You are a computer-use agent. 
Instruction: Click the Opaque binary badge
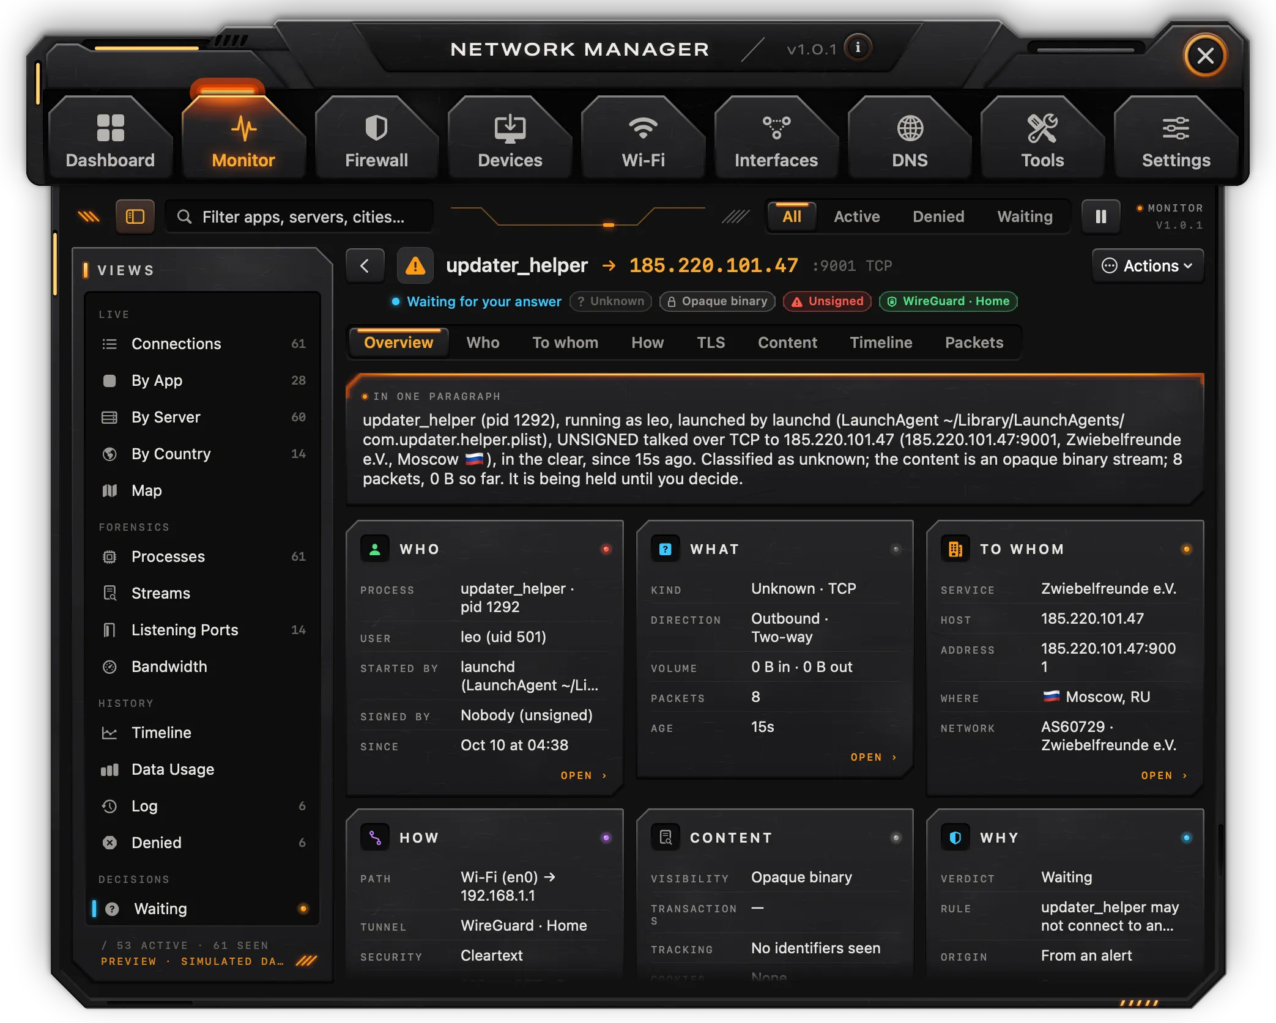click(717, 301)
